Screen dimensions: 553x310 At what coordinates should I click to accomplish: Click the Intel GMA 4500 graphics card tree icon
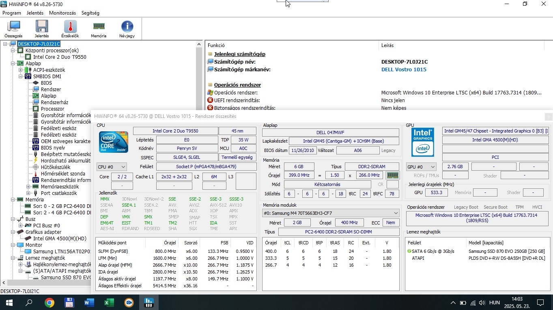click(28, 239)
